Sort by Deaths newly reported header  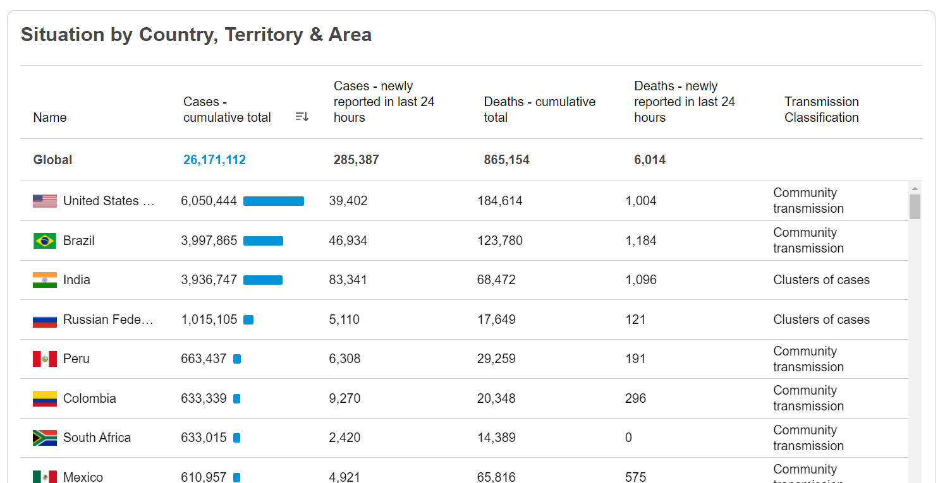tap(685, 102)
